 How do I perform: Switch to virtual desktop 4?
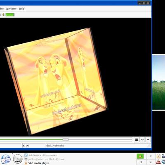coord(151,162)
